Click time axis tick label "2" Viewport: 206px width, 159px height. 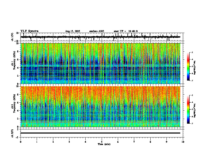[x=53, y=142]
